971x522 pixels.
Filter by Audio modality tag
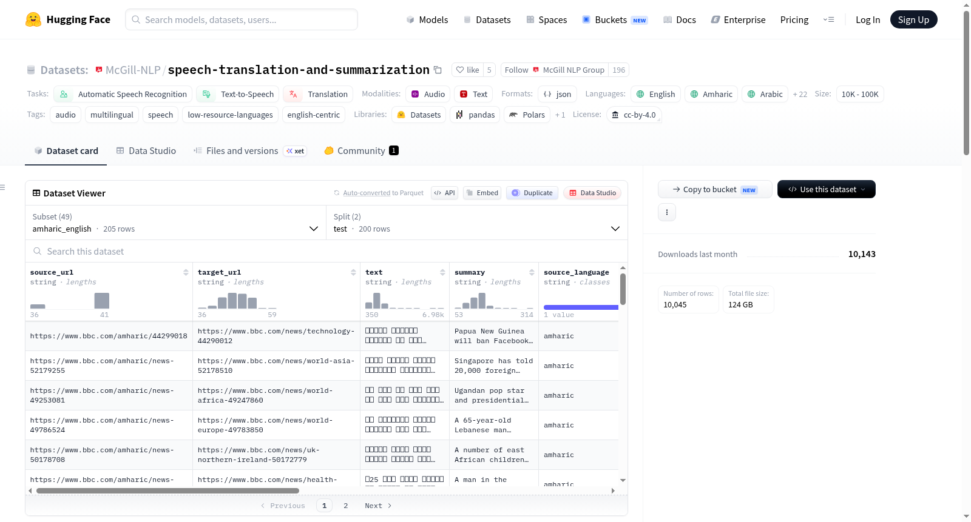pyautogui.click(x=428, y=94)
